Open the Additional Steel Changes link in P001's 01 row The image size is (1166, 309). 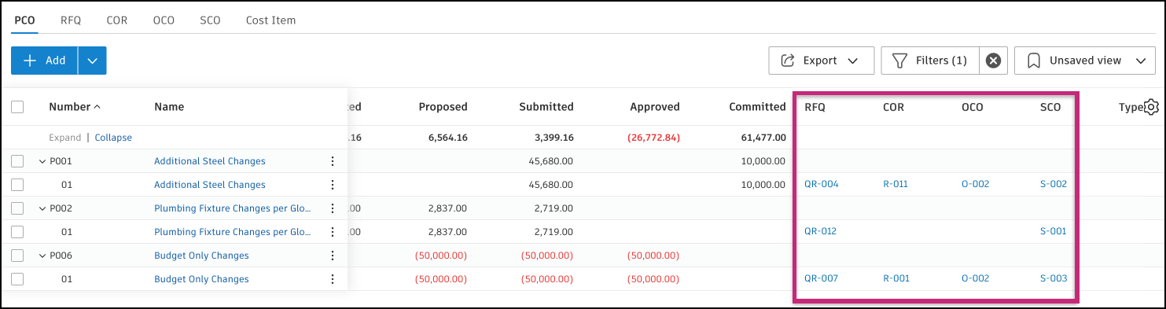[210, 185]
